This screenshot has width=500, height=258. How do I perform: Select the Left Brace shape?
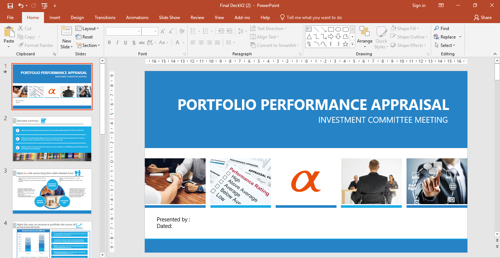pyautogui.click(x=331, y=44)
